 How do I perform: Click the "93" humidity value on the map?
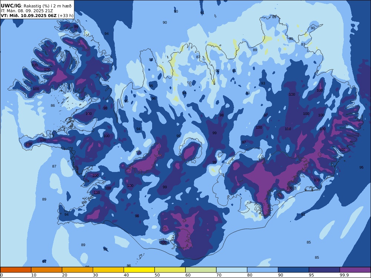tap(263, 83)
